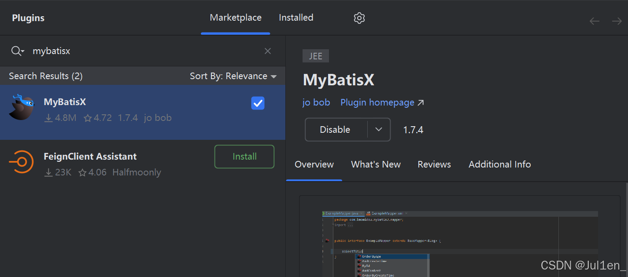628x277 pixels.
Task: Install FeignClient Assistant plugin
Action: click(x=244, y=157)
